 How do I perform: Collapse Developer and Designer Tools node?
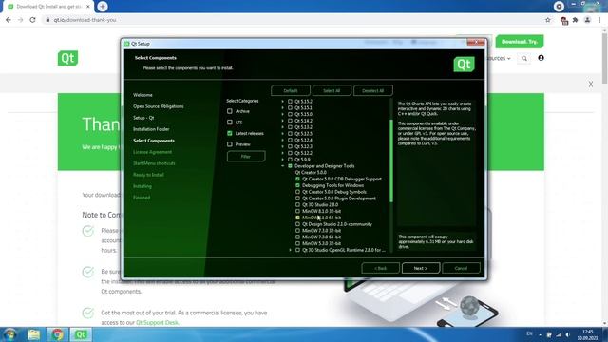(x=283, y=166)
